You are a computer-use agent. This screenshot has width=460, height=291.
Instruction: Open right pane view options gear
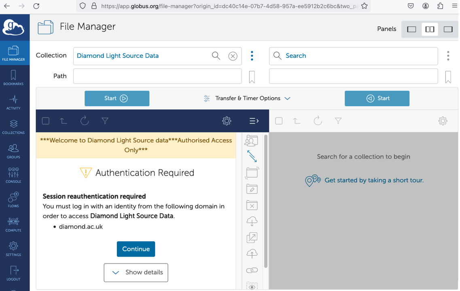coord(443,121)
